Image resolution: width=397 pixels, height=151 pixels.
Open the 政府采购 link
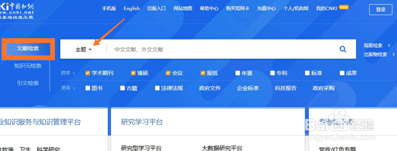[x=324, y=88]
